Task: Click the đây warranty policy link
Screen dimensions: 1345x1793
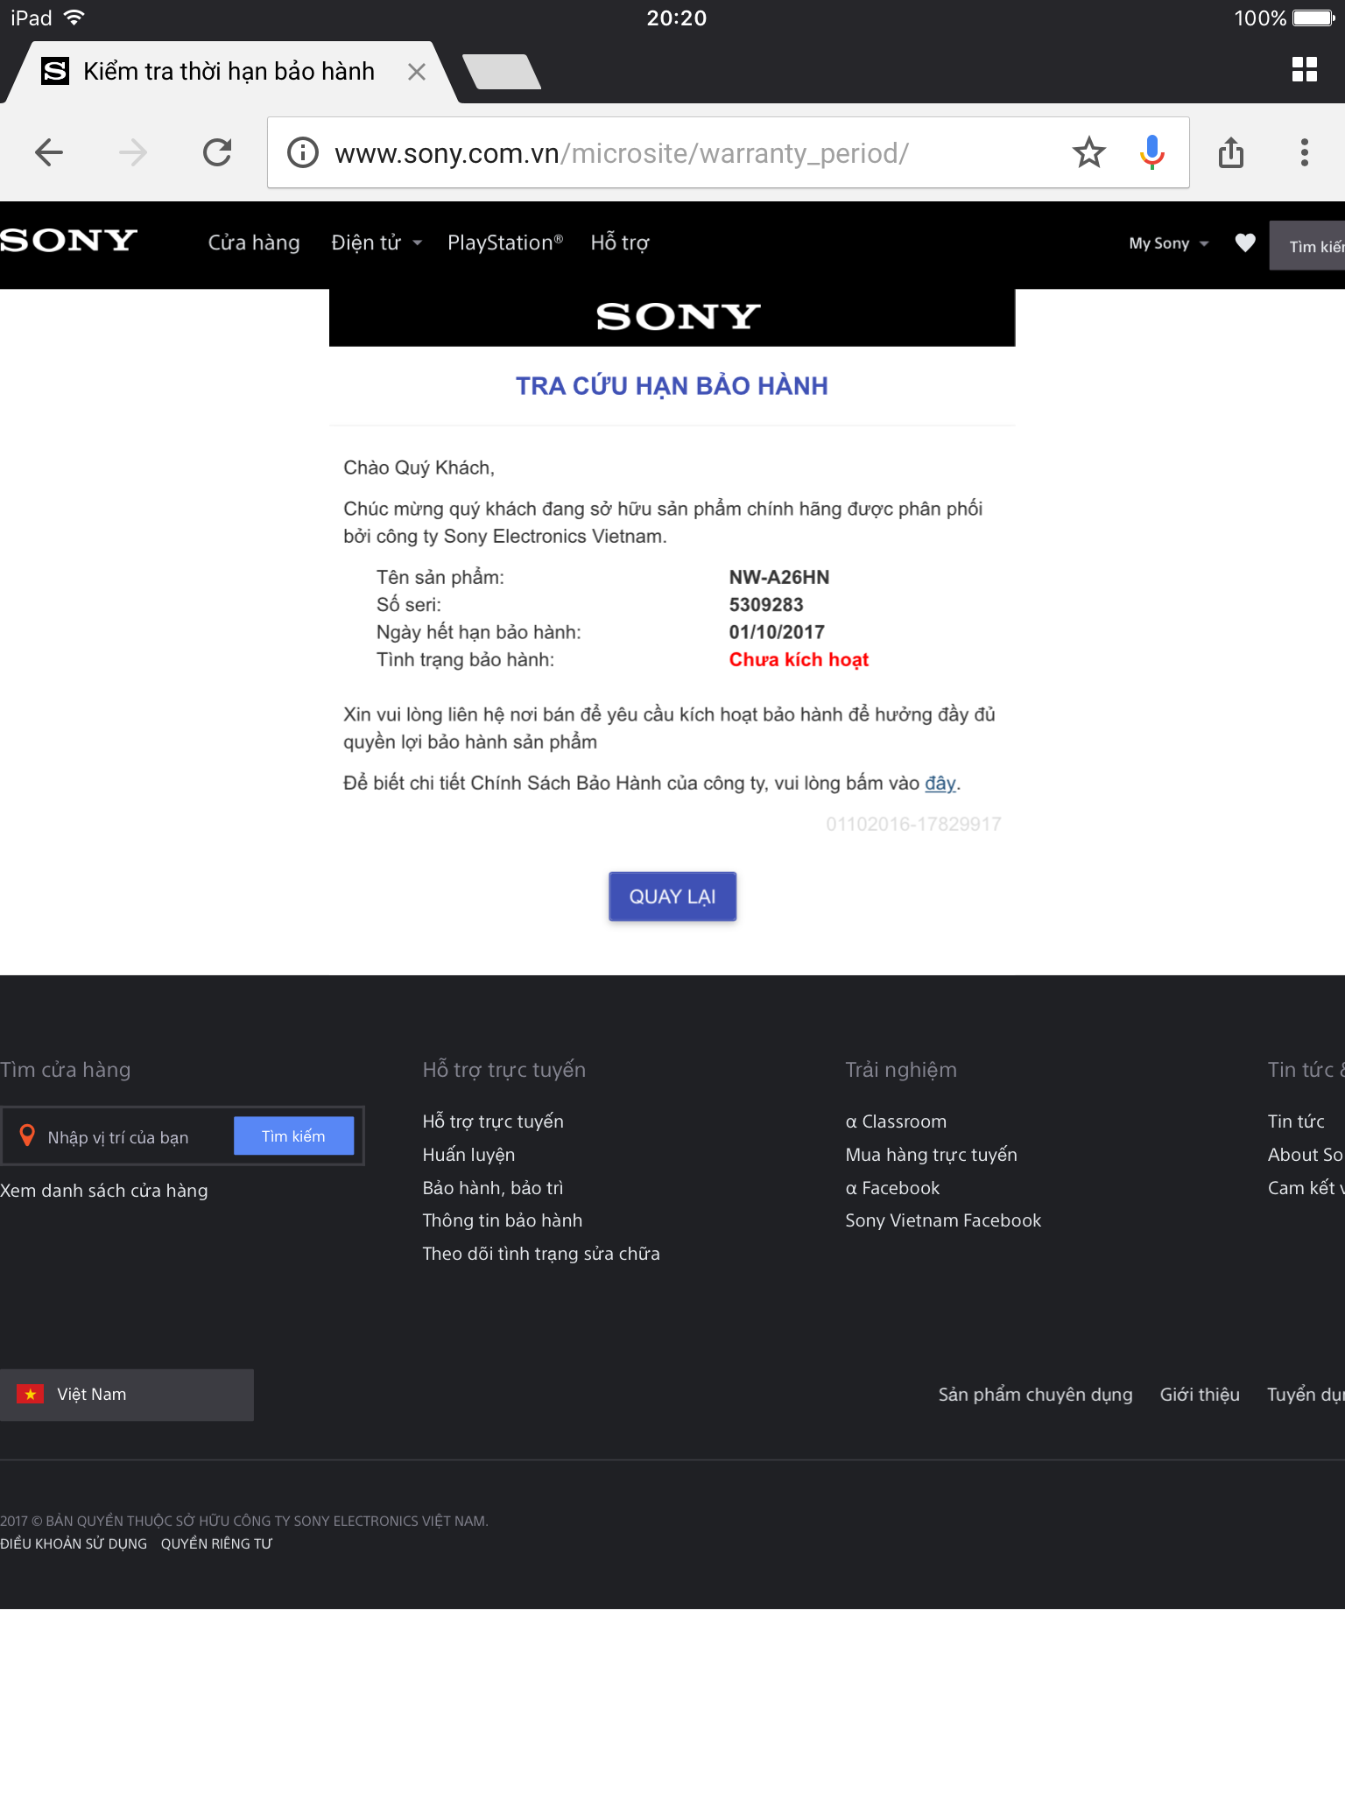Action: (940, 783)
